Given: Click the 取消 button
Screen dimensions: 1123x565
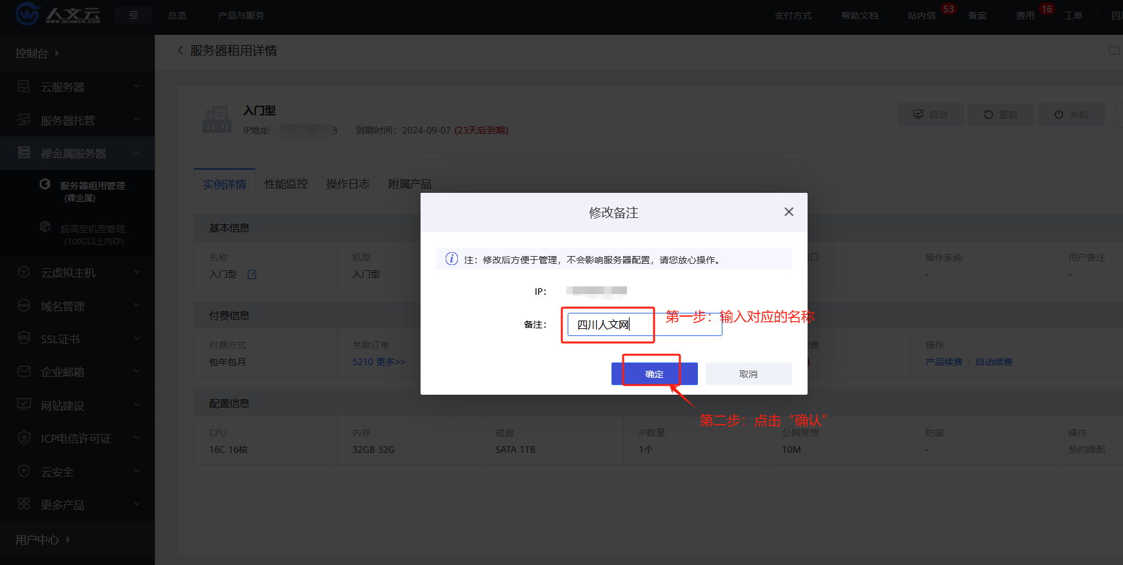Looking at the screenshot, I should [748, 374].
